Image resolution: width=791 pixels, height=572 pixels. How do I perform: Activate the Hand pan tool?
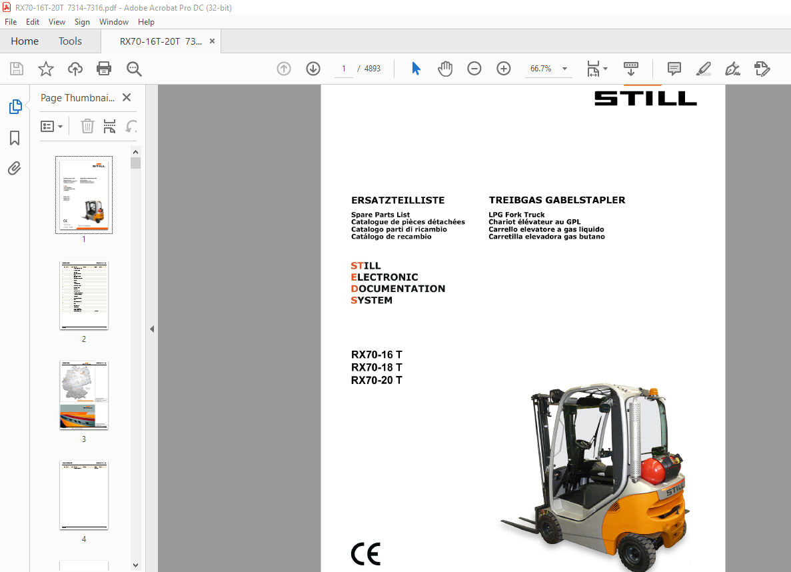pyautogui.click(x=445, y=69)
